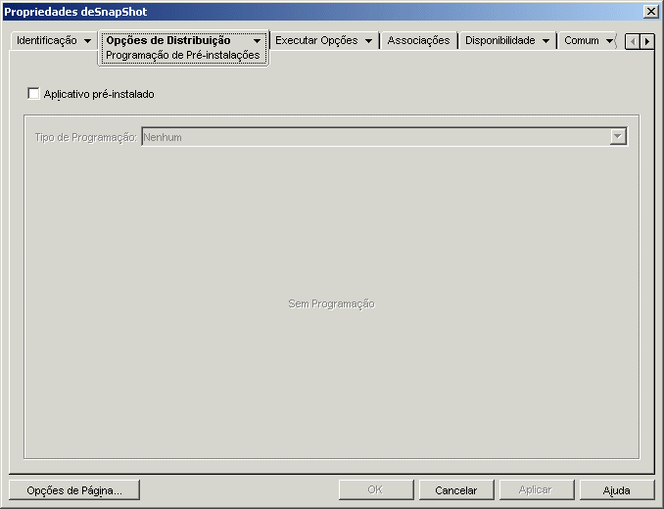Close the Propriedades deSnapShot dialog
The image size is (664, 509).
(650, 12)
